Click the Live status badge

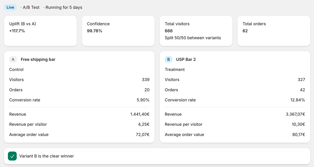10,7
